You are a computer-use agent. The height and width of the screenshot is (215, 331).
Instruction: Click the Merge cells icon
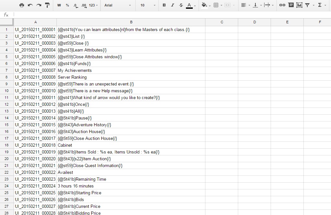coord(227,5)
